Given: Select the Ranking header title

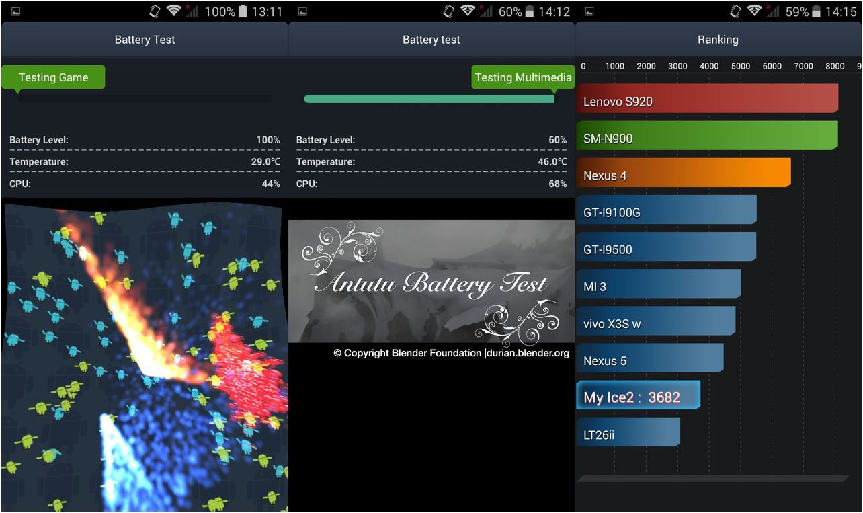Looking at the screenshot, I should click(718, 40).
